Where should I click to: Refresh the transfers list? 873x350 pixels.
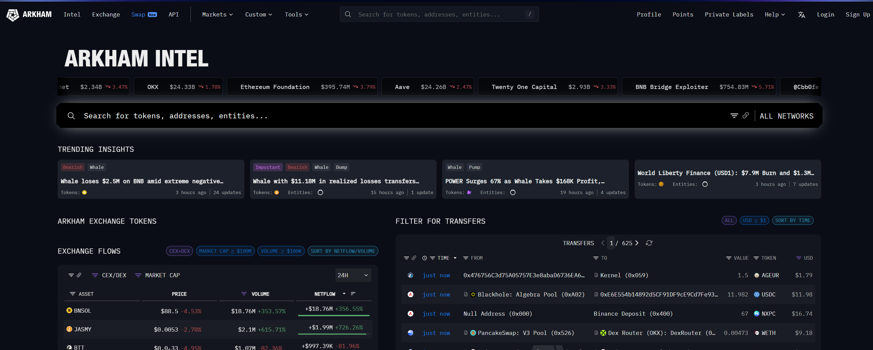649,243
